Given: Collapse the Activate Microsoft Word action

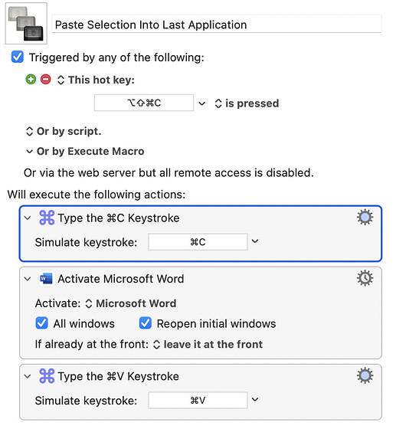Looking at the screenshot, I should coord(28,279).
